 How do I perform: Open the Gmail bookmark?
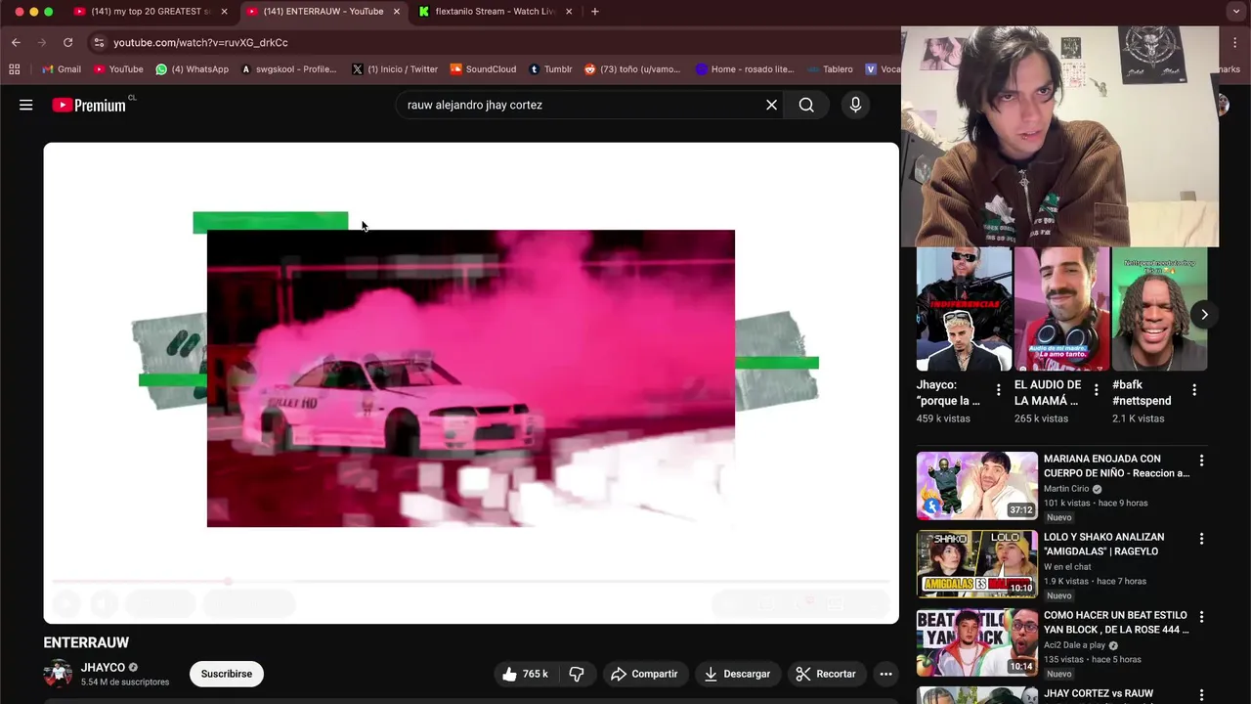tap(62, 69)
